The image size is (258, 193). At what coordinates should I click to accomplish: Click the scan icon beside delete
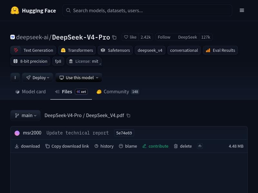[200, 146]
